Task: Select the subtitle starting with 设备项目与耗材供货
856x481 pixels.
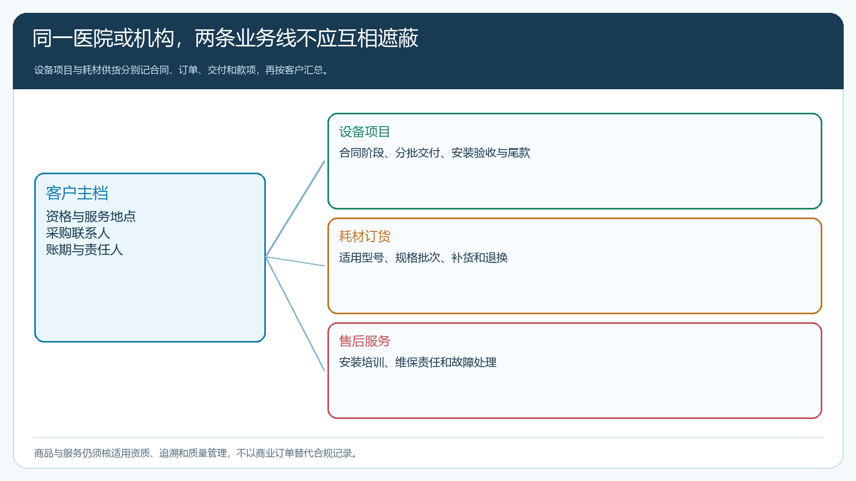Action: pos(182,70)
